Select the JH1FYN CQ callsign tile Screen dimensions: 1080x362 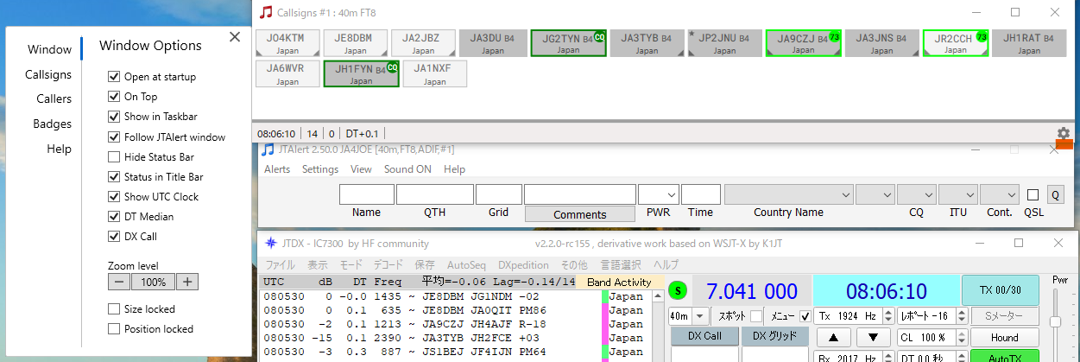pyautogui.click(x=361, y=73)
